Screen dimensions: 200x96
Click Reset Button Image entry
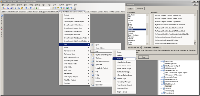point(124,68)
